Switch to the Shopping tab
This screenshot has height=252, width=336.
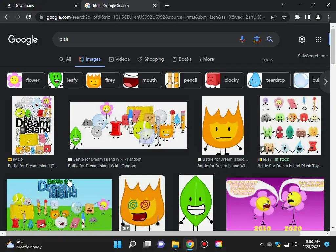(x=151, y=59)
